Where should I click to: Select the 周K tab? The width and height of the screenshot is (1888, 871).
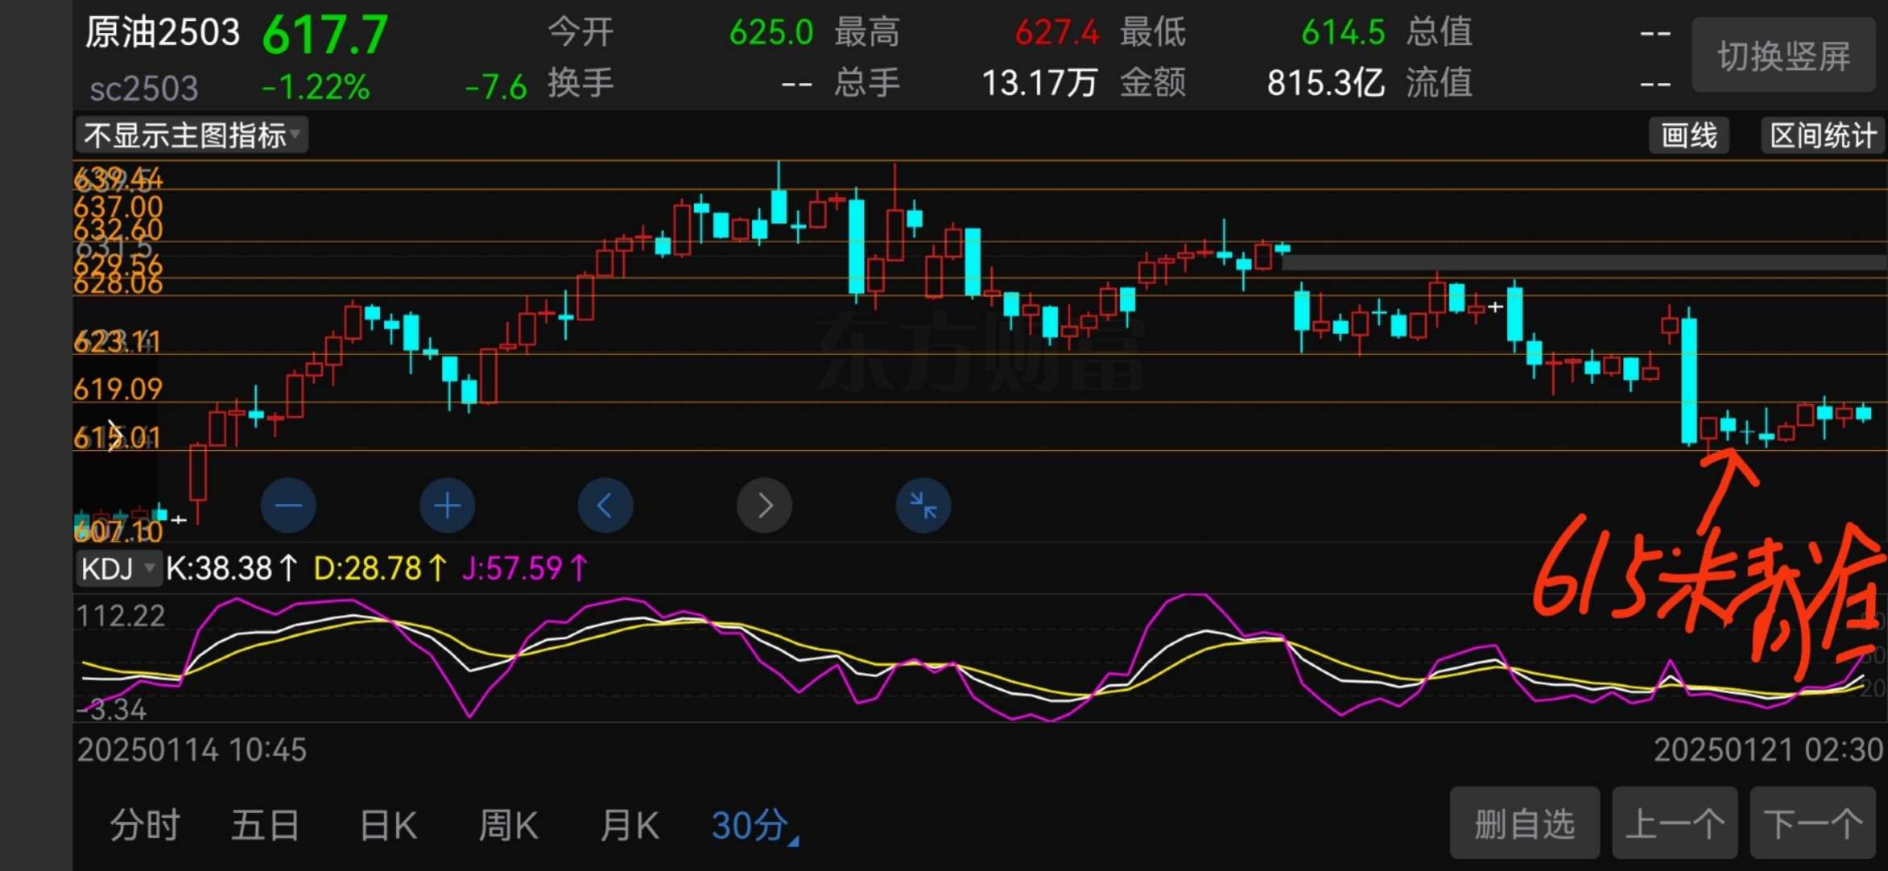(508, 826)
